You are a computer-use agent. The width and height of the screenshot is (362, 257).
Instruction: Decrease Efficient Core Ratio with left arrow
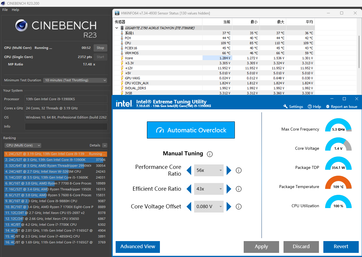pyautogui.click(x=189, y=189)
